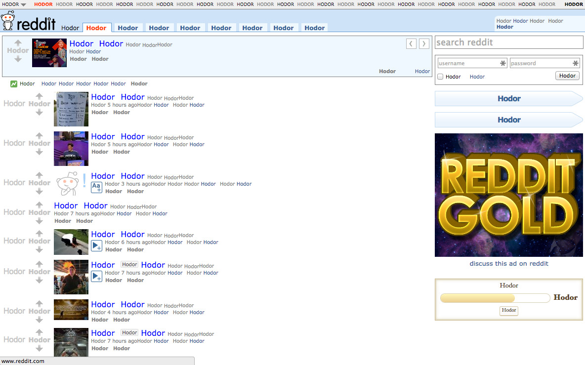This screenshot has height=365, width=585.
Task: Click the Hodor login button beside the password box
Action: (x=567, y=76)
